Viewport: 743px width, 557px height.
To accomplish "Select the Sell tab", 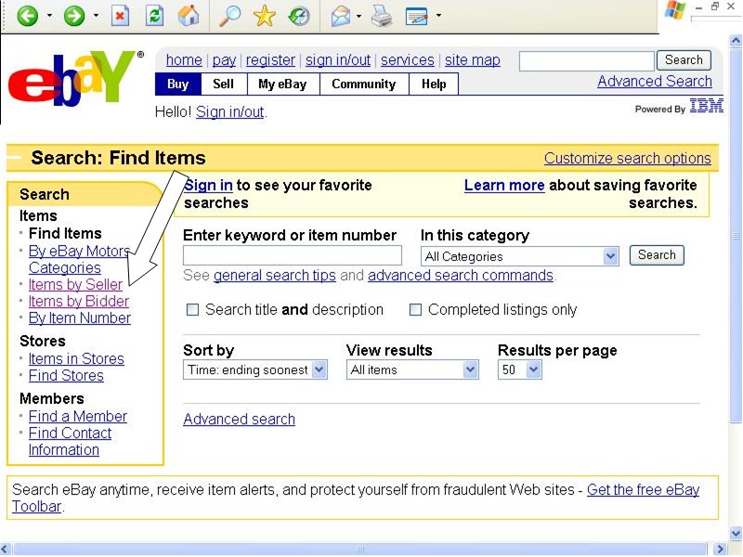I will point(224,84).
